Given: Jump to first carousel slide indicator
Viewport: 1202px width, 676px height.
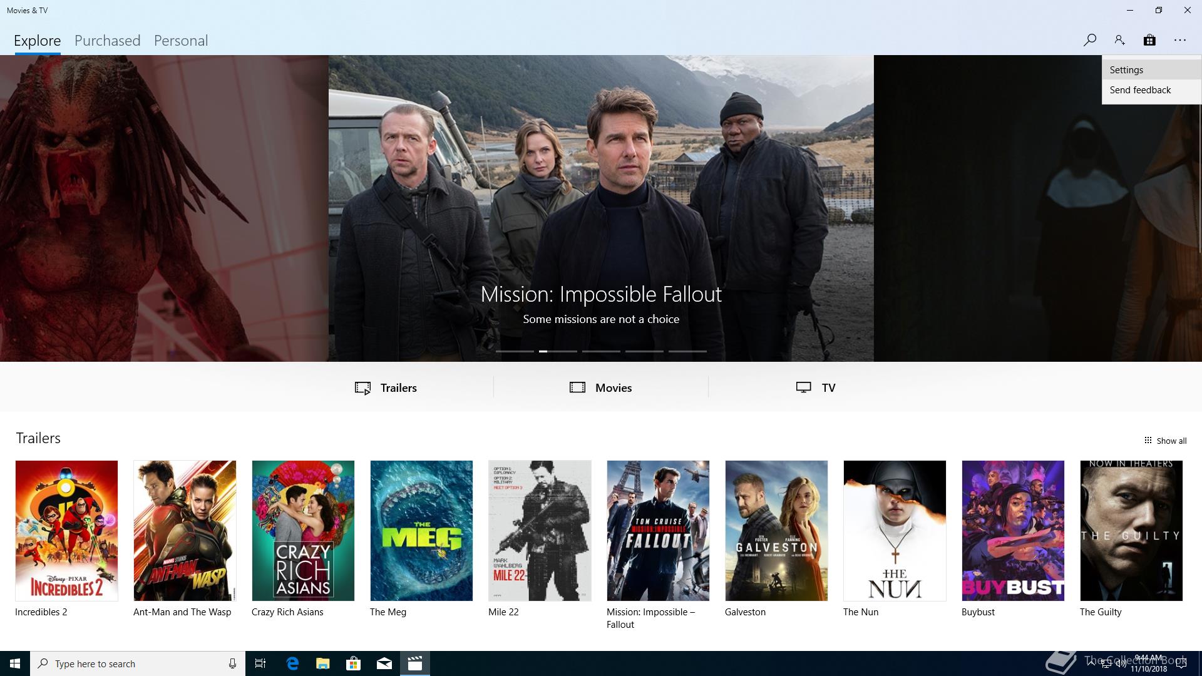Looking at the screenshot, I should pyautogui.click(x=515, y=351).
